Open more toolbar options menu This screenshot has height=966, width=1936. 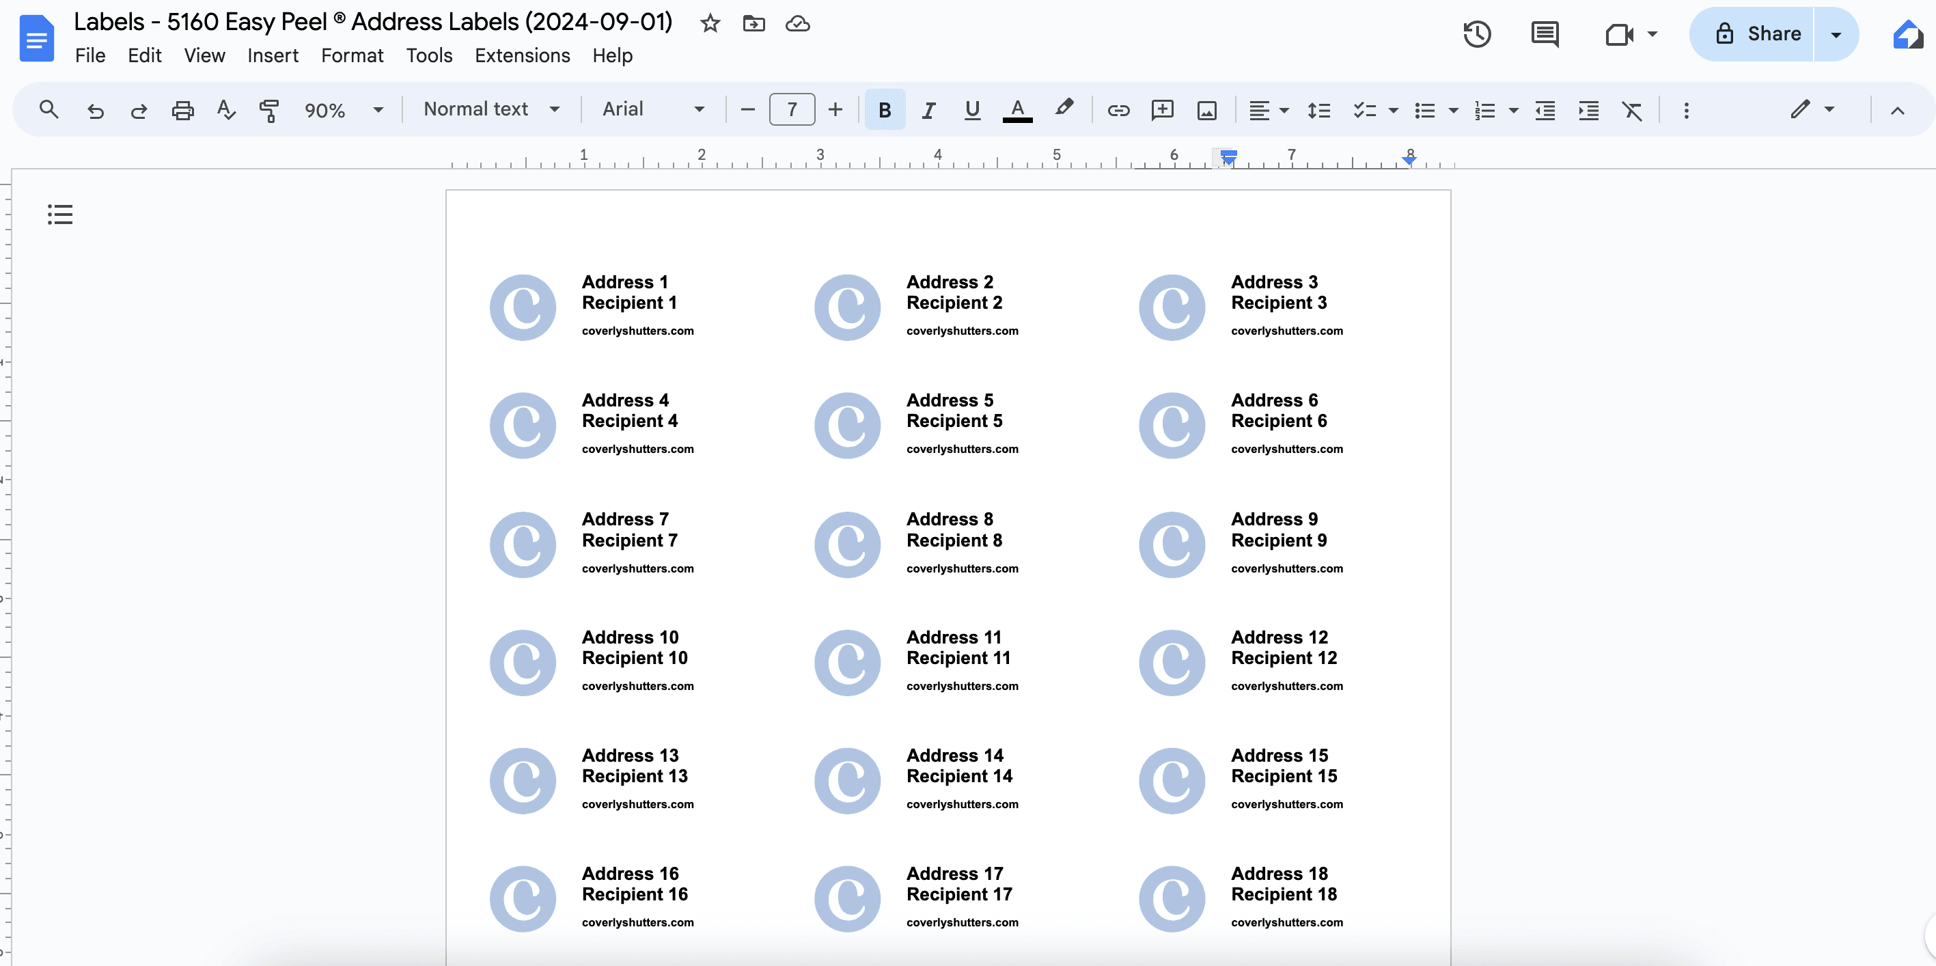point(1686,111)
